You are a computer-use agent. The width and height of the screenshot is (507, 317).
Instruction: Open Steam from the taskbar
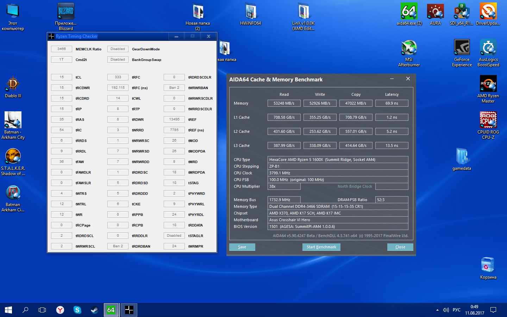pos(94,310)
